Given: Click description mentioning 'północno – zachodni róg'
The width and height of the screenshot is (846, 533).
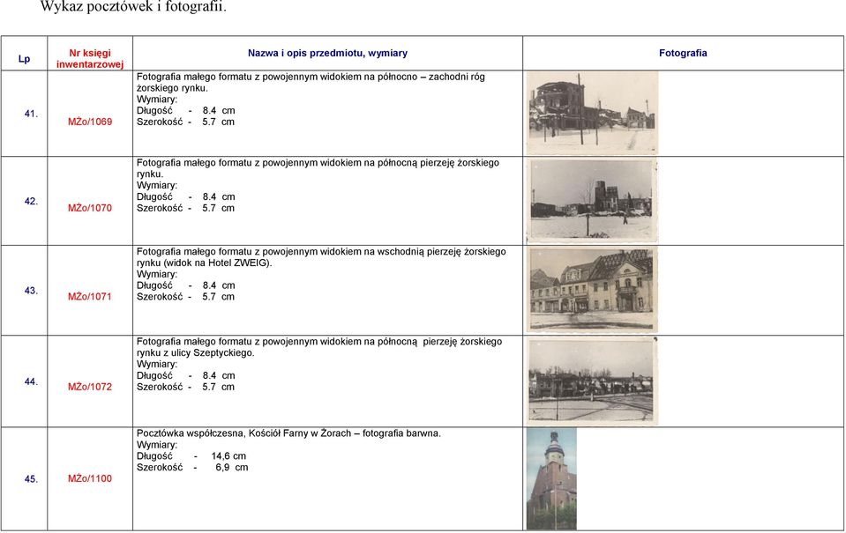Looking at the screenshot, I should (x=311, y=82).
